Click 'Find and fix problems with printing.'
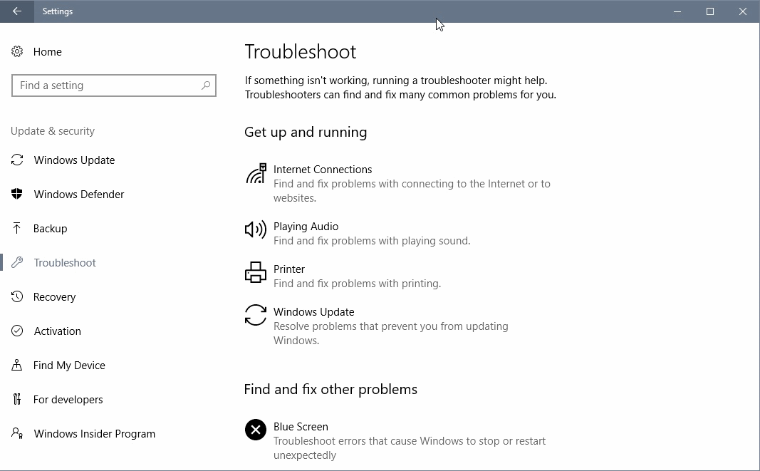The height and width of the screenshot is (471, 760). tap(358, 284)
